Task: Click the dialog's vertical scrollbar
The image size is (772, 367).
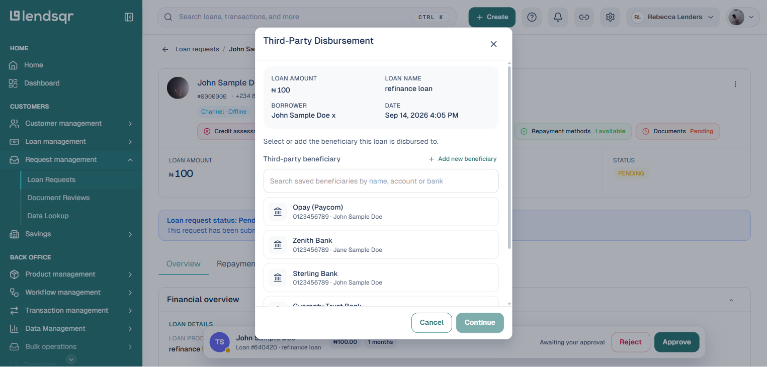Action: pos(509,158)
